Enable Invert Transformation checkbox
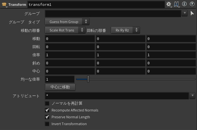This screenshot has height=130, width=197. pyautogui.click(x=47, y=124)
